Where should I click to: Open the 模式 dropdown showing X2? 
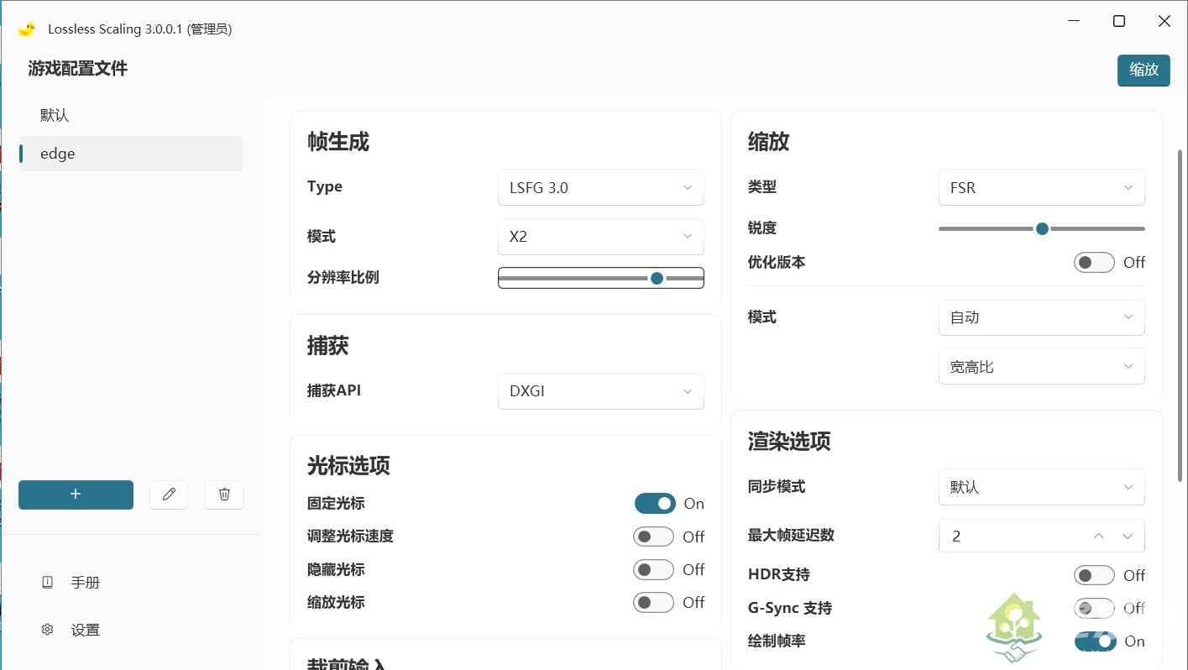click(601, 237)
